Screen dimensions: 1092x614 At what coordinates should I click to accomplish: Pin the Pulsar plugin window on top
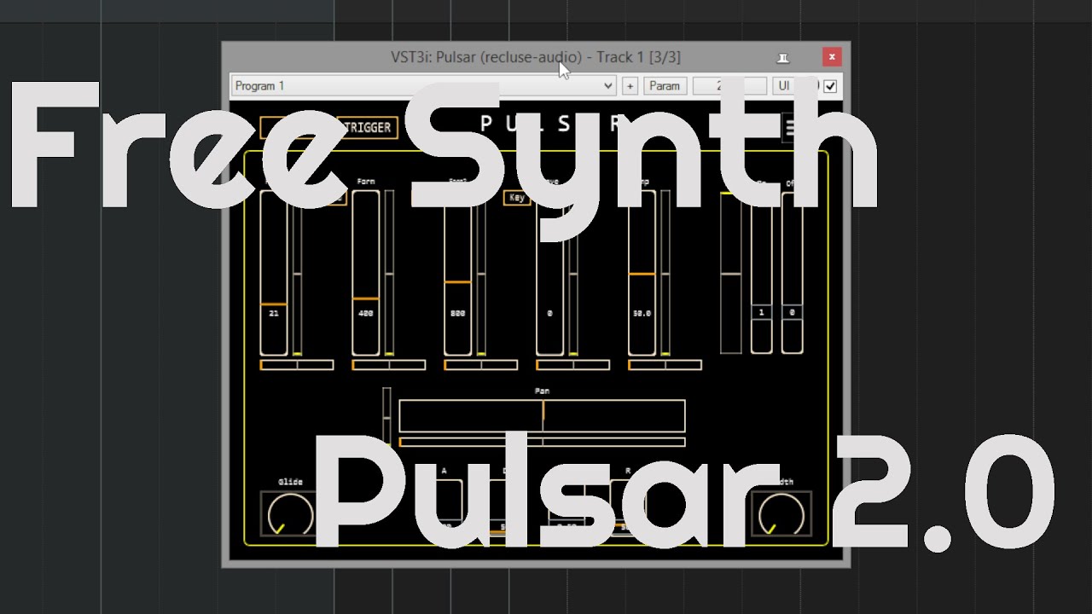(782, 57)
